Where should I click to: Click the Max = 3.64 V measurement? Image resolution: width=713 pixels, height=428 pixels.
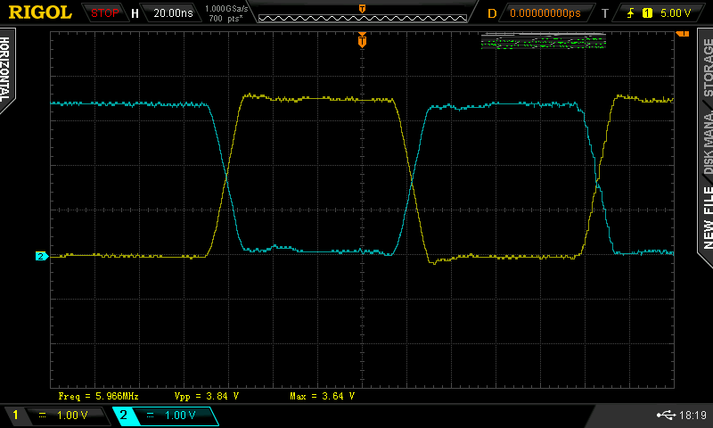[322, 396]
